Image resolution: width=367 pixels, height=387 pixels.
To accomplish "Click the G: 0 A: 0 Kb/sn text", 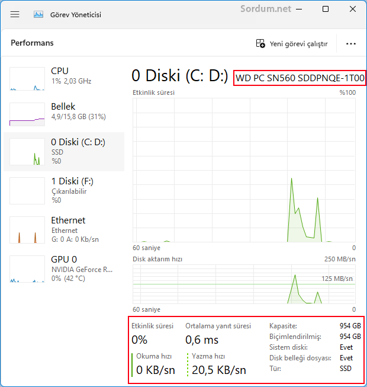I will pos(75,239).
